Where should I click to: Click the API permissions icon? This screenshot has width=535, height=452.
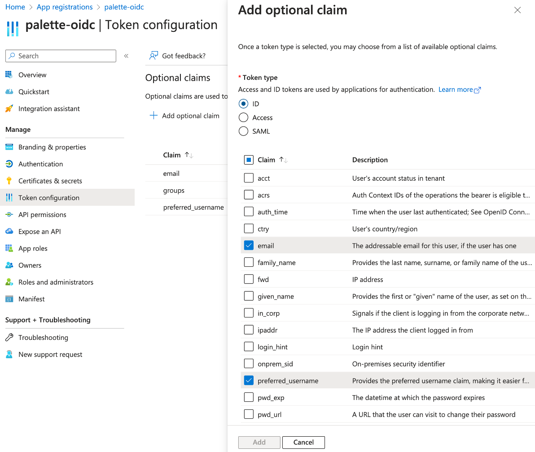9,214
